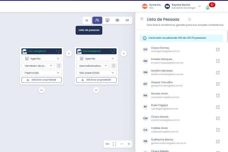Select the email gasparcarvalho@dito.com.br
Screen dimensions: 228x152
tap(167, 86)
